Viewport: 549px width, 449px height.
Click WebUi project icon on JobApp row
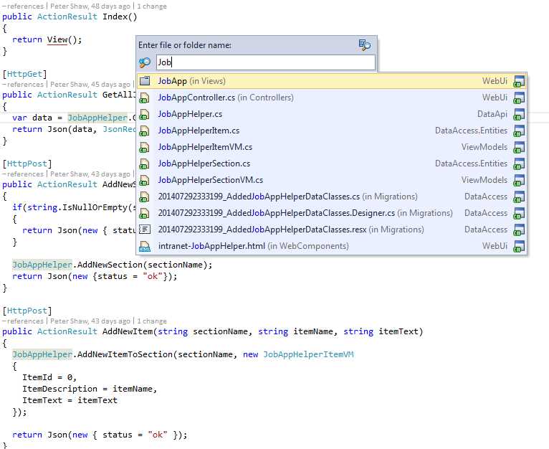coord(519,81)
